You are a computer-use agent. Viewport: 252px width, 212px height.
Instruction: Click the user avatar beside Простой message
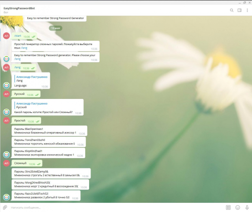tap(7, 121)
